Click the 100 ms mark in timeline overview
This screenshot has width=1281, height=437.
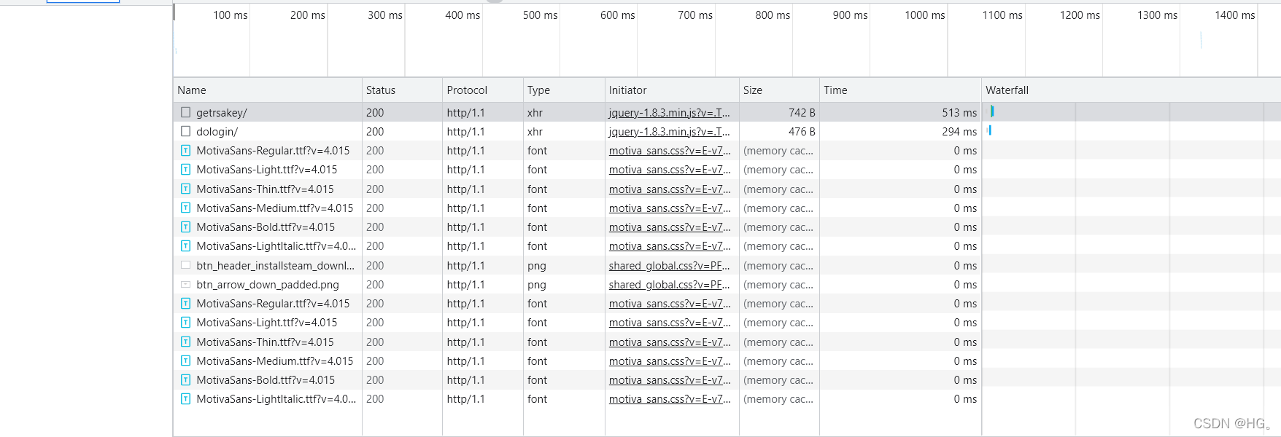[x=231, y=15]
